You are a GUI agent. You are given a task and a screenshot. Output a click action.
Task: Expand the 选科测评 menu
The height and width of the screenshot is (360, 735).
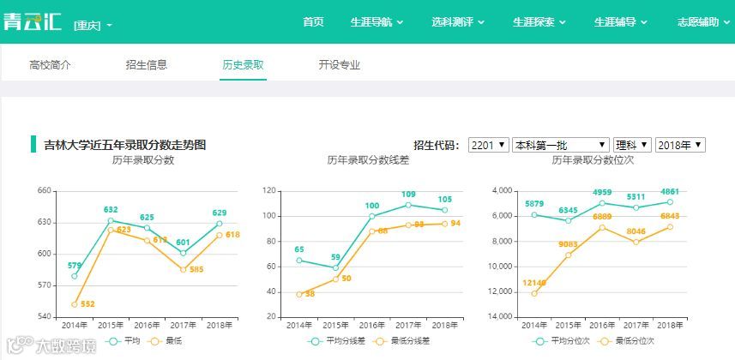click(458, 22)
